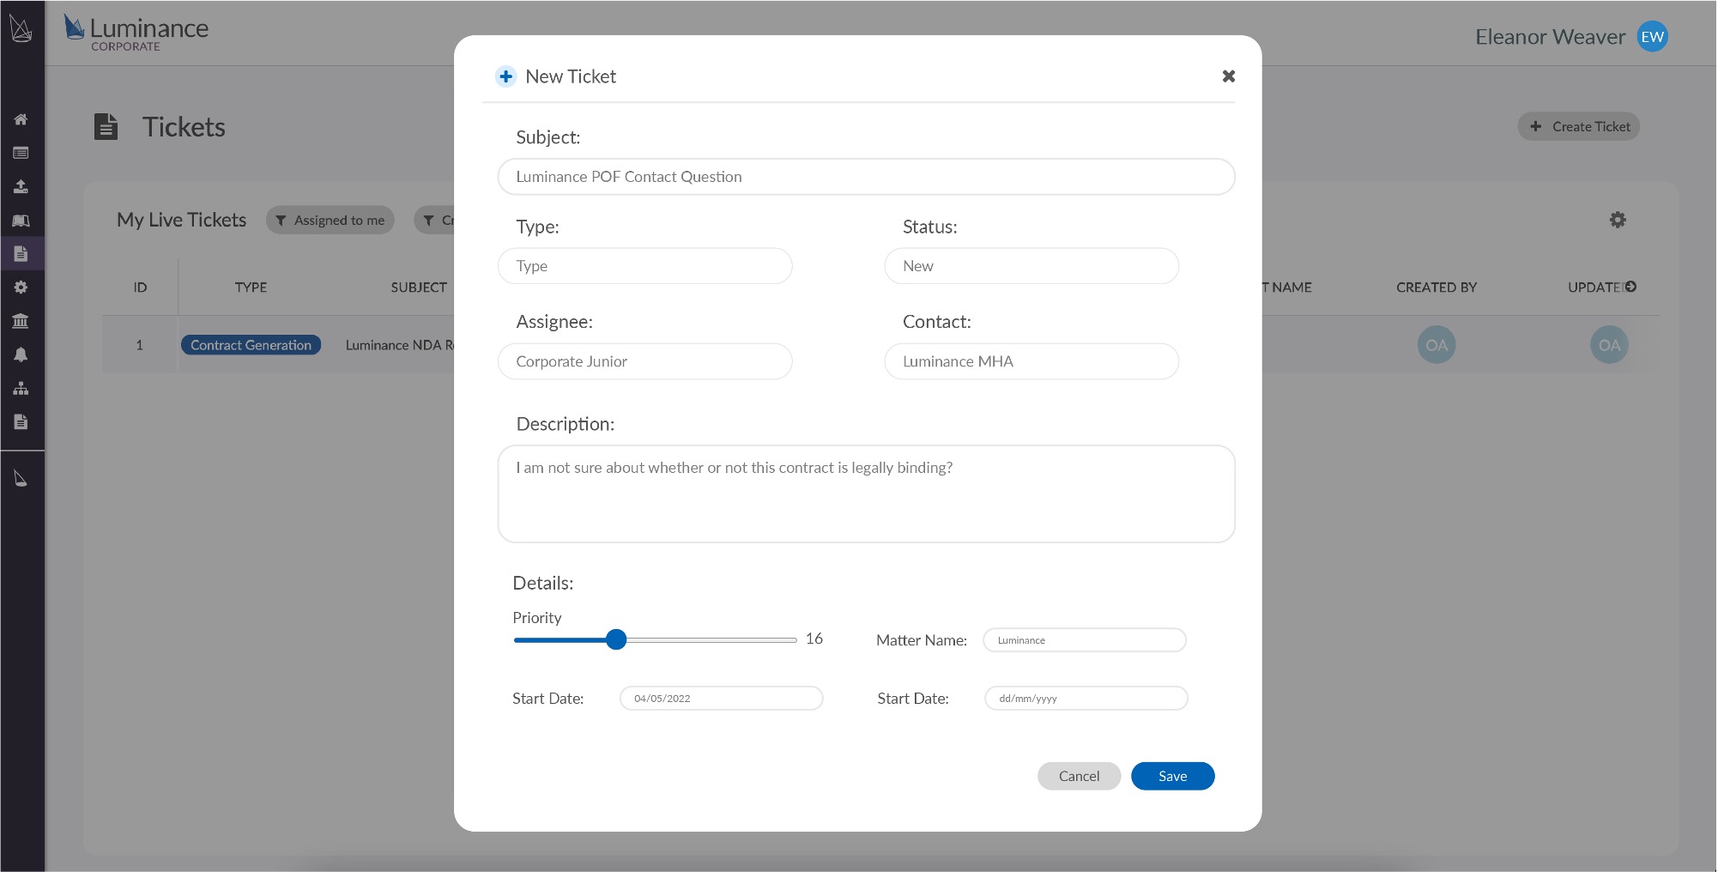
Task: Open the settings gear icon in sidebar
Action: coord(21,288)
